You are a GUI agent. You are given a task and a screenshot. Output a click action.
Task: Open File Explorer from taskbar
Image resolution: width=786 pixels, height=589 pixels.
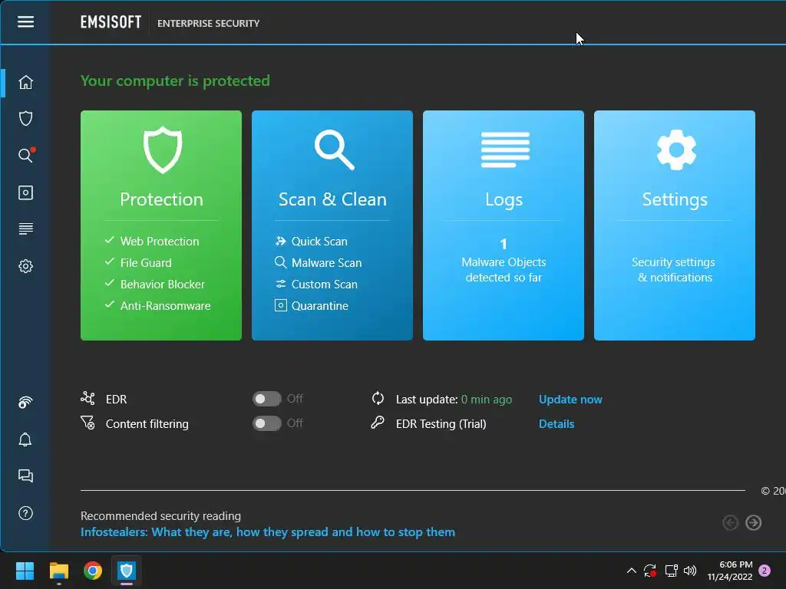[58, 571]
